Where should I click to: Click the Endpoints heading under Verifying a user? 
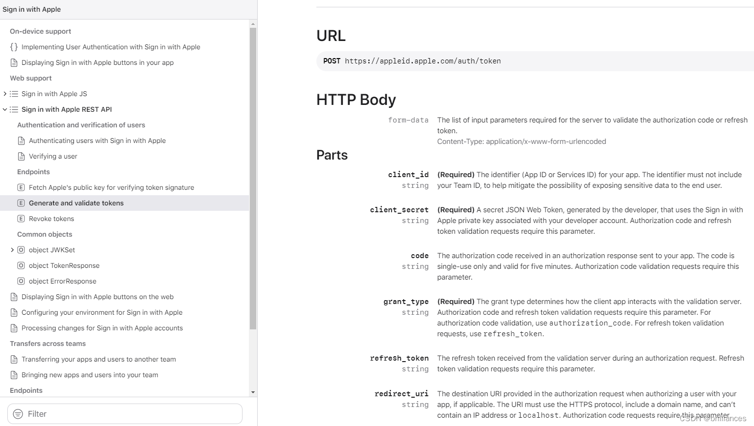tap(33, 172)
